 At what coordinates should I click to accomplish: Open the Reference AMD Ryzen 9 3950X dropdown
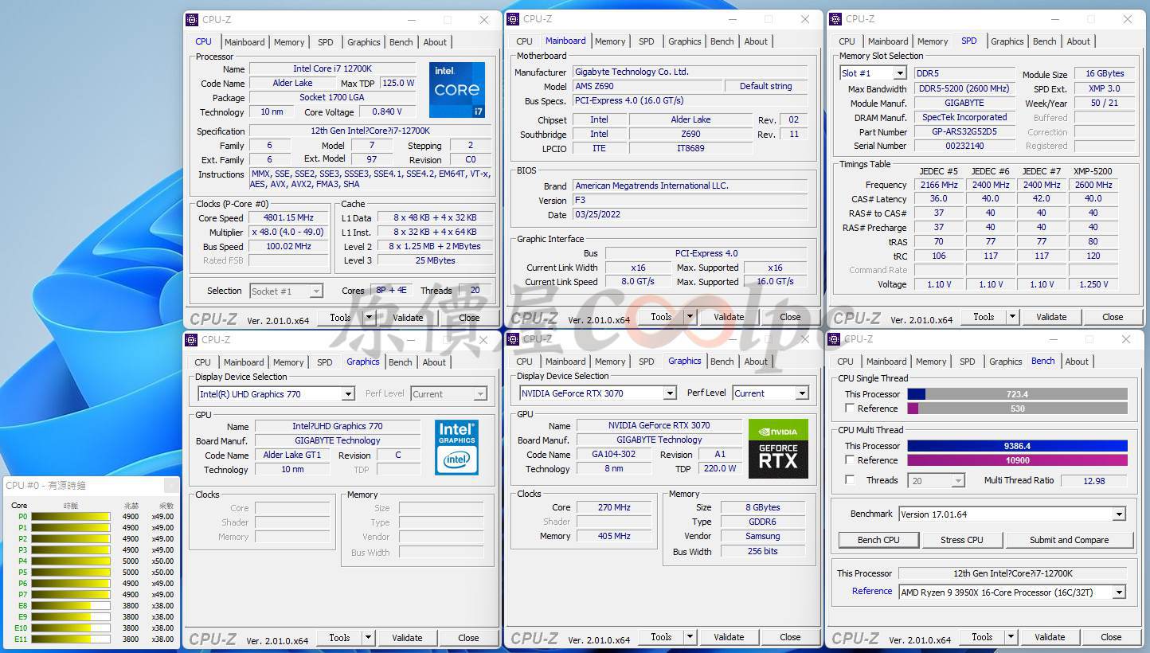1119,592
